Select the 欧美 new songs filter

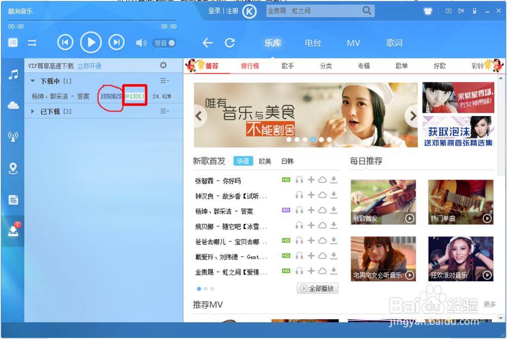(265, 161)
